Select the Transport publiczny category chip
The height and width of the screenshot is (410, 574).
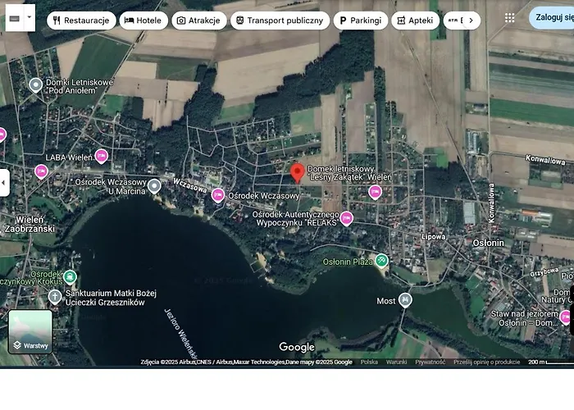click(280, 20)
